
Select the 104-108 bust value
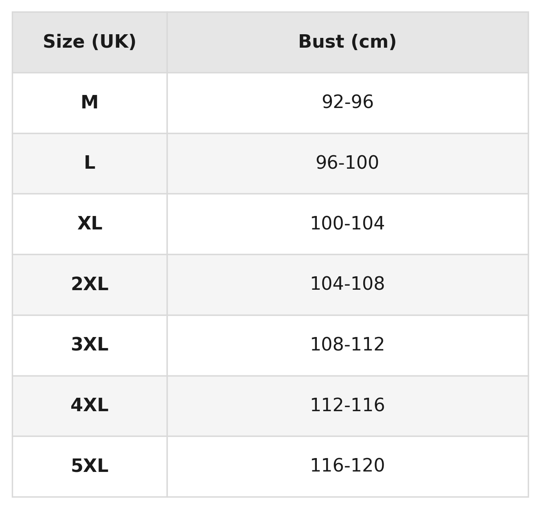[x=347, y=284]
